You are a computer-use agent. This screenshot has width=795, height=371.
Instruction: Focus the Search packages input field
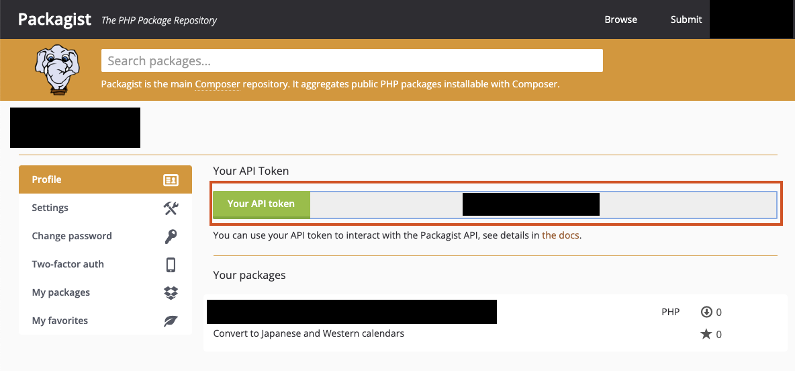(352, 61)
